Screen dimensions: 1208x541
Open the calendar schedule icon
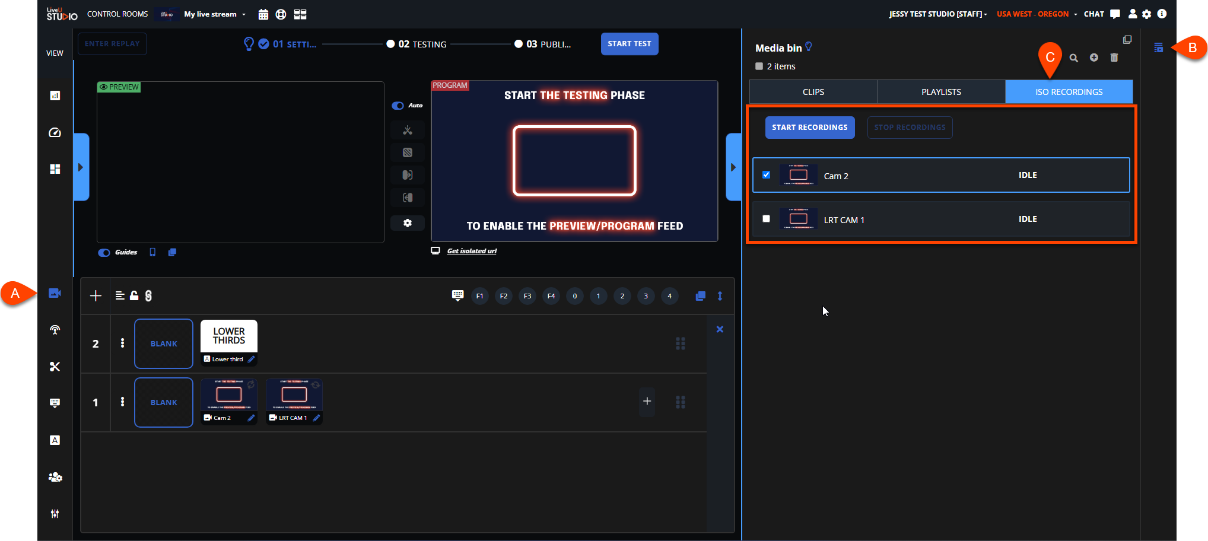tap(263, 14)
